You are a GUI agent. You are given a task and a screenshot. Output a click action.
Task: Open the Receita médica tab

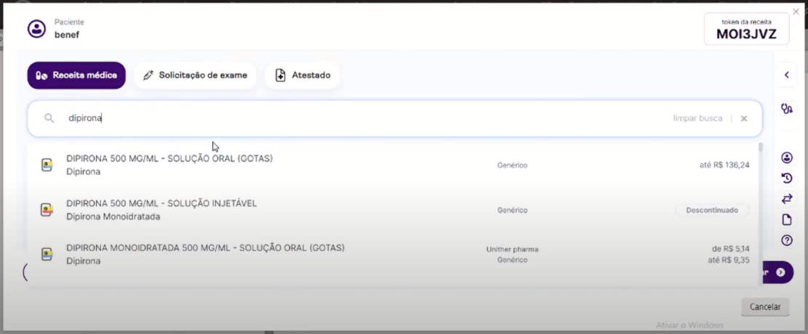tap(76, 75)
